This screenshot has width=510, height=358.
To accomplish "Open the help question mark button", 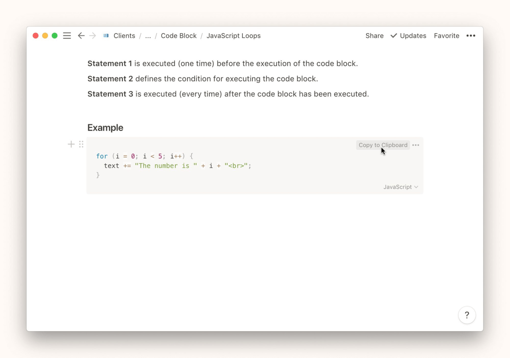I will [467, 315].
